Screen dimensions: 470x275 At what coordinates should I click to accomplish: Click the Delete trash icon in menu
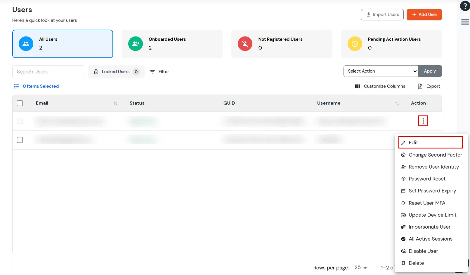point(403,263)
